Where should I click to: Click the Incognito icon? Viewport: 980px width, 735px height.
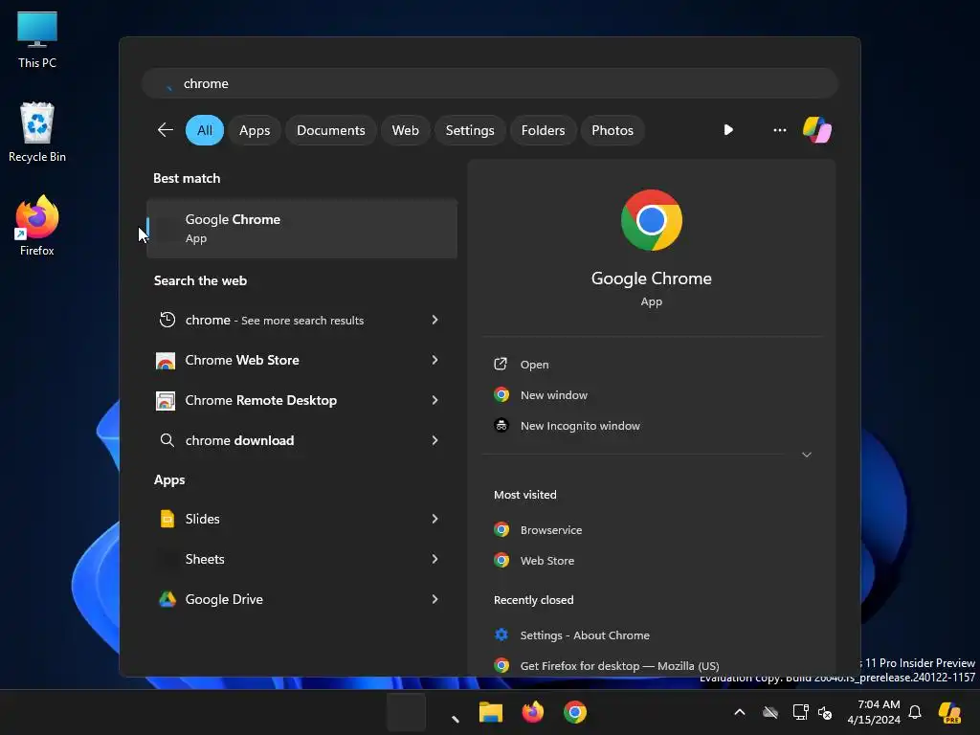coord(501,426)
